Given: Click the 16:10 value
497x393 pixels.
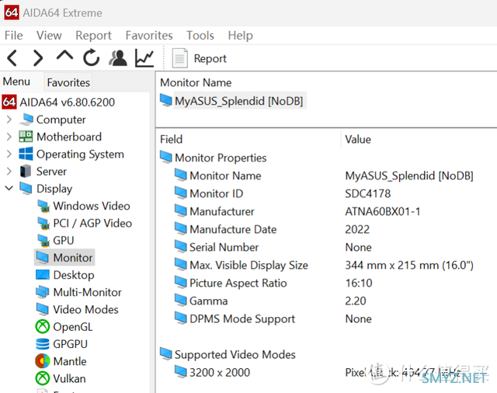Looking at the screenshot, I should [359, 283].
